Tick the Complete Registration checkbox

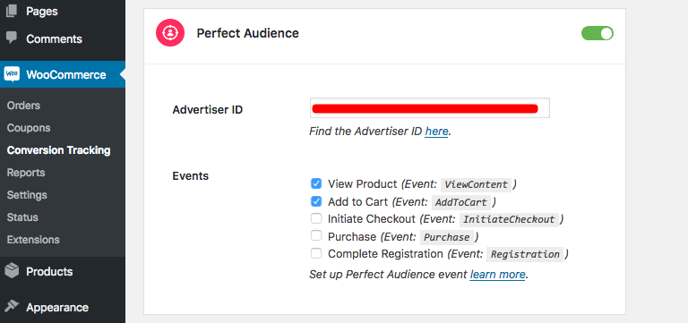[x=316, y=253]
